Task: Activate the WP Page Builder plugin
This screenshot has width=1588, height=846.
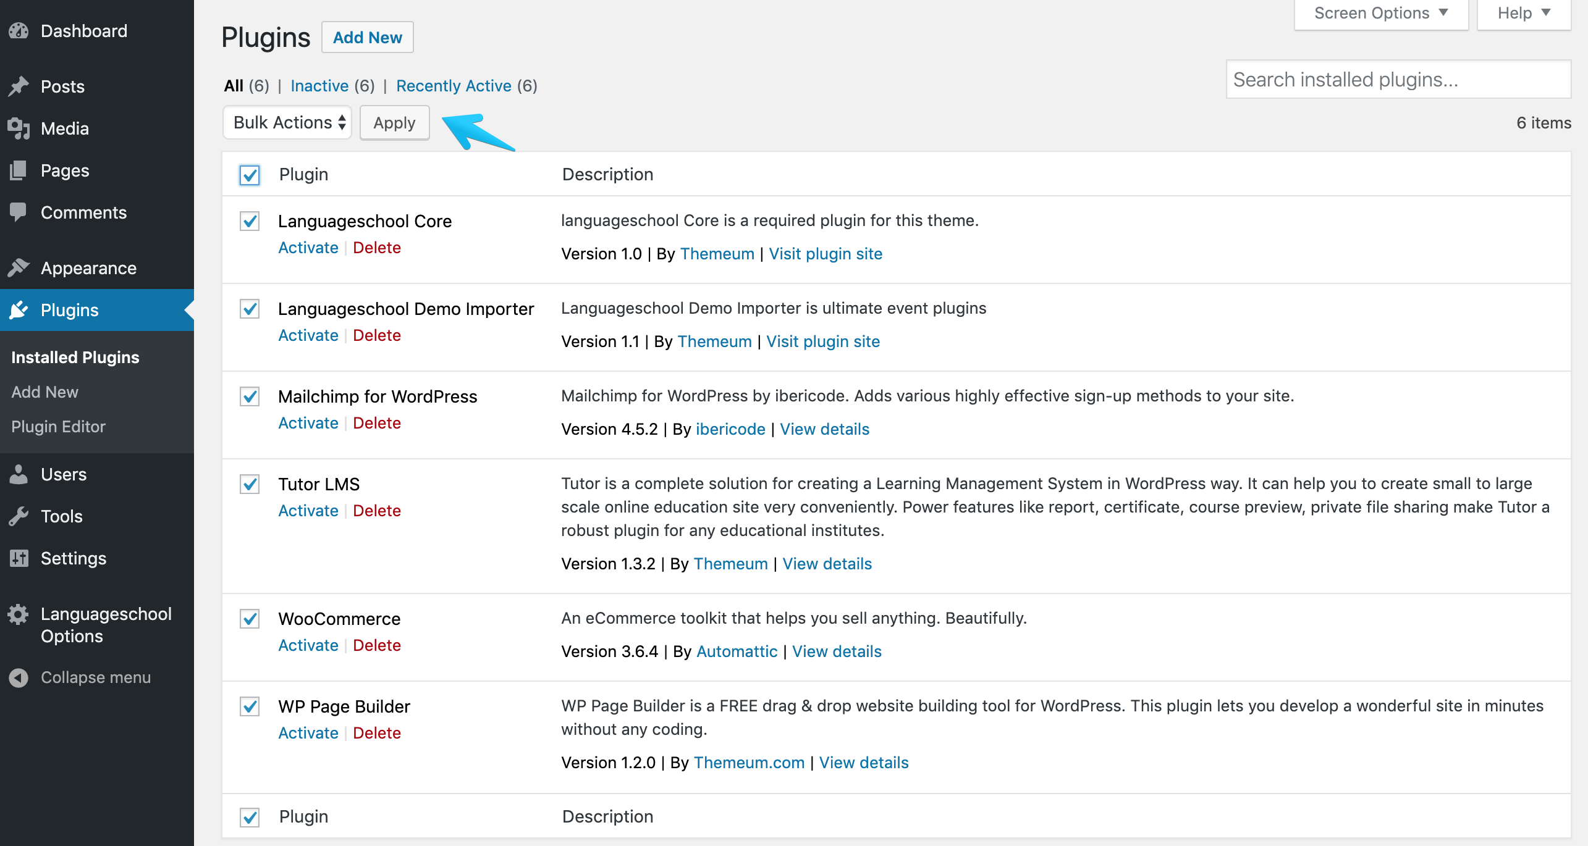Action: tap(308, 733)
